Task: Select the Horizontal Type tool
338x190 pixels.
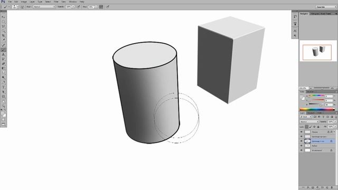Action: tap(3, 87)
